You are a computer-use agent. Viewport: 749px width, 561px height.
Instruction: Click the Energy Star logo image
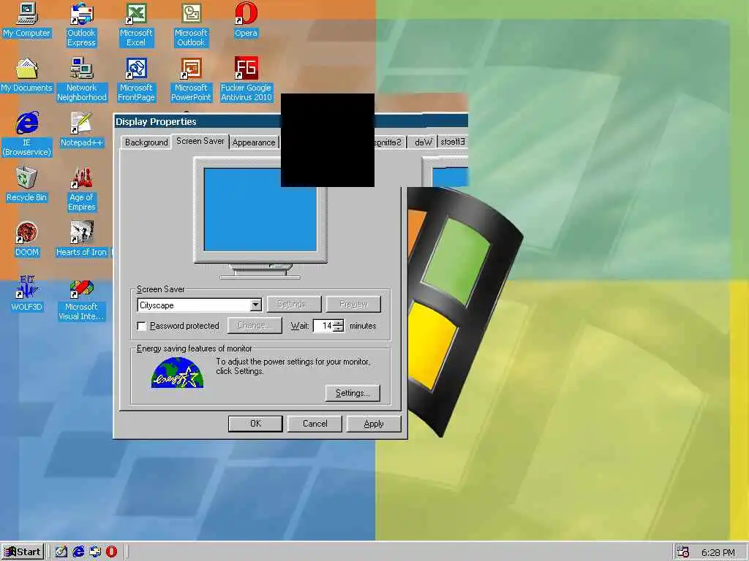(x=177, y=373)
